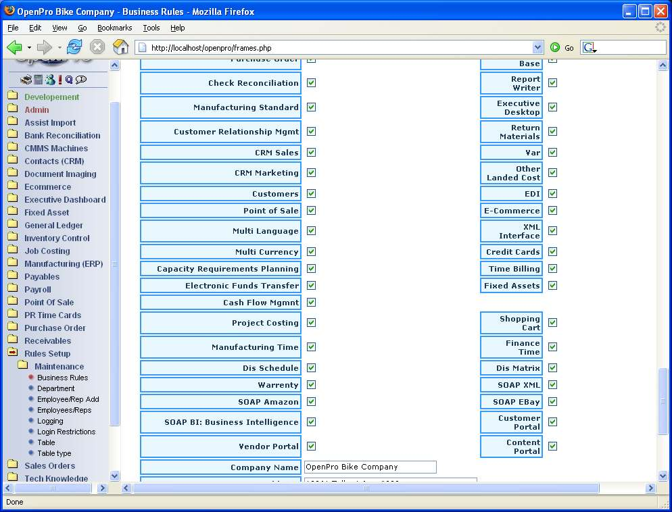The image size is (672, 512).
Task: Click the red exclamation mark icon
Action: [60, 80]
